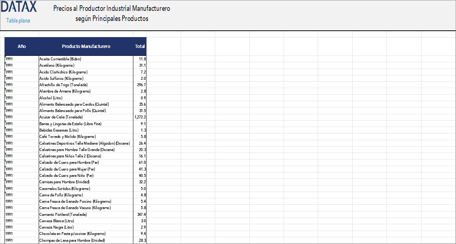Select cell Carne de Pollo (Kilogramo)

(86, 195)
